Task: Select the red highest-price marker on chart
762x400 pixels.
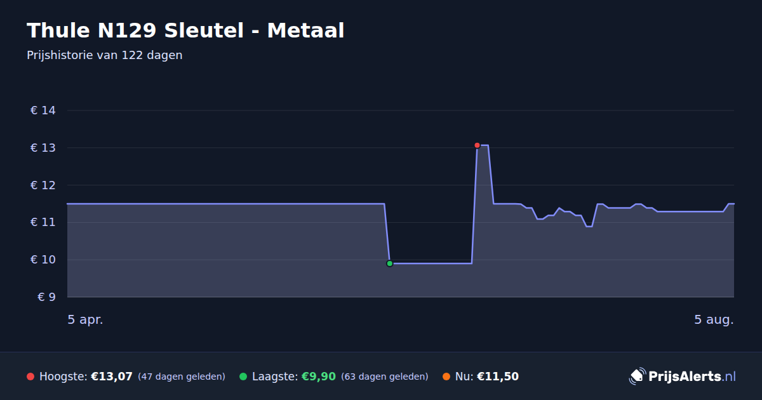Action: pyautogui.click(x=477, y=145)
